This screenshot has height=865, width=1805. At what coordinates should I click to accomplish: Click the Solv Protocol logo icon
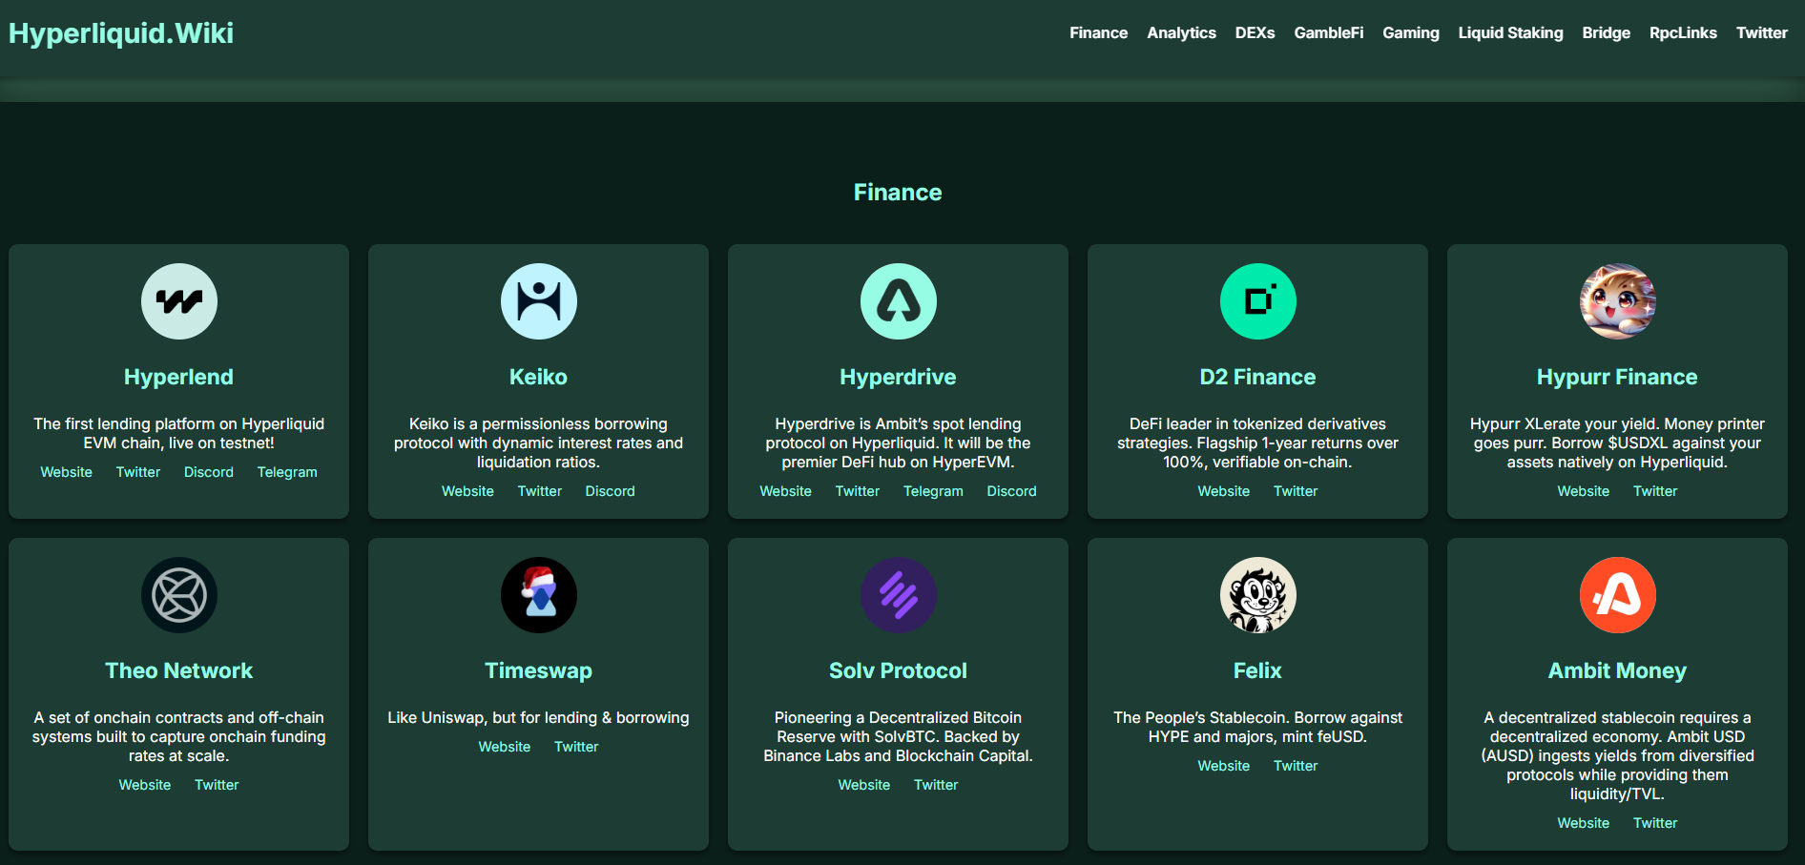(x=899, y=595)
